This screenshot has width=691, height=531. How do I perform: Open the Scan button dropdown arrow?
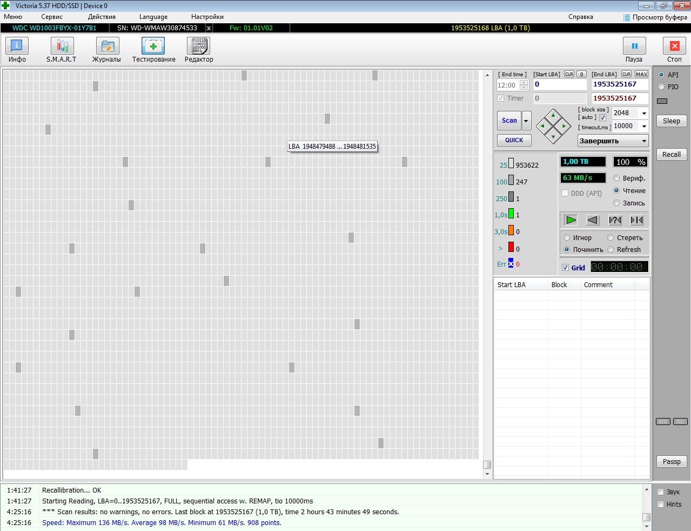(527, 121)
